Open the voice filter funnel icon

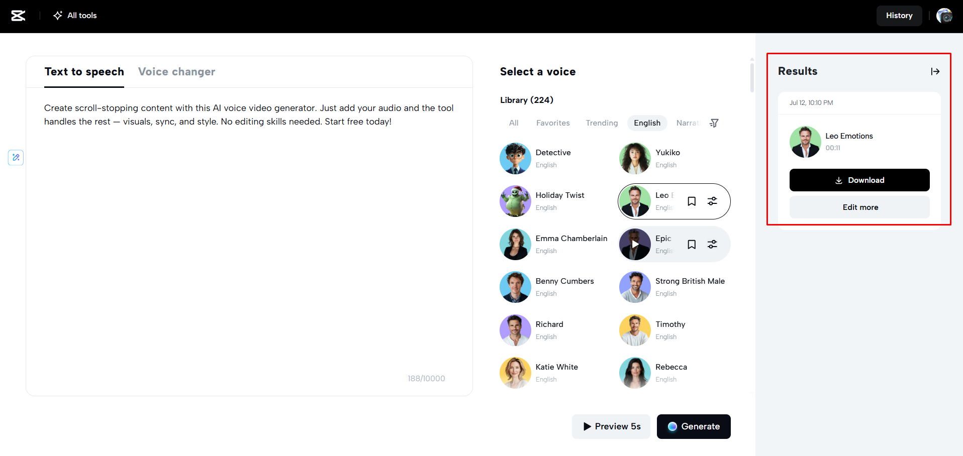(x=714, y=123)
